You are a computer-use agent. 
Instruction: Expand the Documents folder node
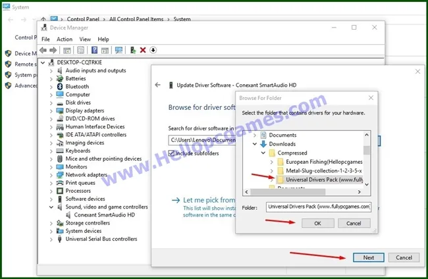pos(254,135)
